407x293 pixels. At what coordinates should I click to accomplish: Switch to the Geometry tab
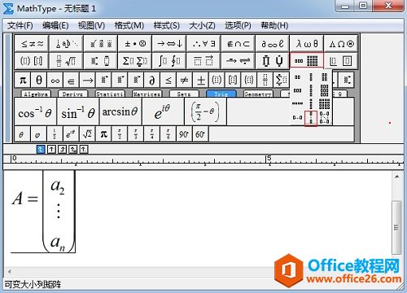point(258,94)
